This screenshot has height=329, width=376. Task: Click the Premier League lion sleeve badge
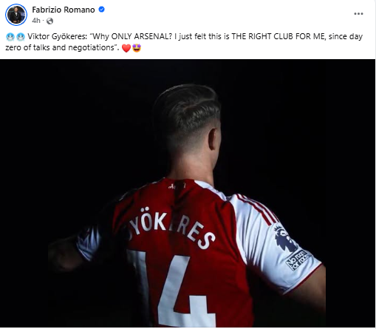(284, 238)
